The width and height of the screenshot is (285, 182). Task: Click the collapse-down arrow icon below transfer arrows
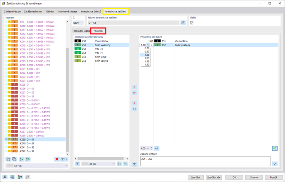click(x=134, y=164)
